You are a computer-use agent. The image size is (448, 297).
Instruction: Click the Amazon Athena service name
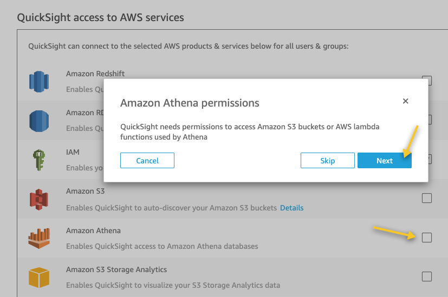93,230
